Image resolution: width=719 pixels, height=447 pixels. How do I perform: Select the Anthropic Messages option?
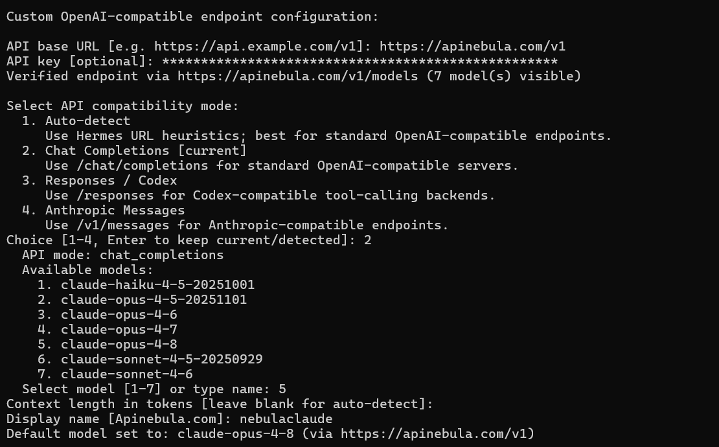[x=103, y=211]
